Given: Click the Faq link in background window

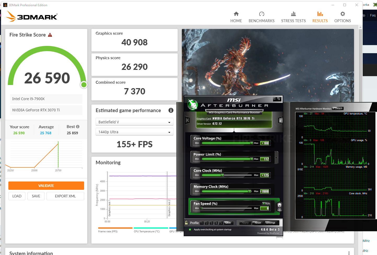Looking at the screenshot, I should 373,15.
